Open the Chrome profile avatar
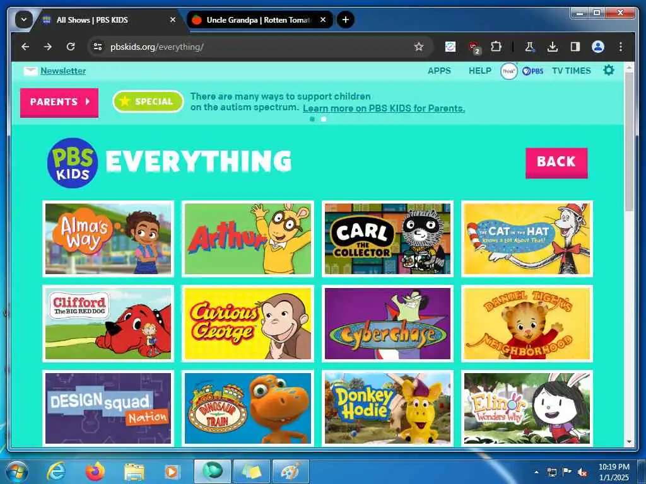The width and height of the screenshot is (646, 484). 598,47
